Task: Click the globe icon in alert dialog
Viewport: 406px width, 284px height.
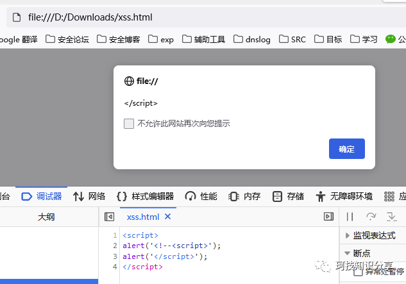Action: coord(129,81)
